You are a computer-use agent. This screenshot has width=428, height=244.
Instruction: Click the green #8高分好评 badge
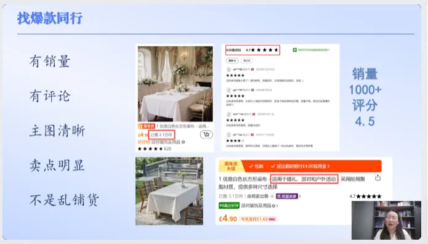click(229, 205)
